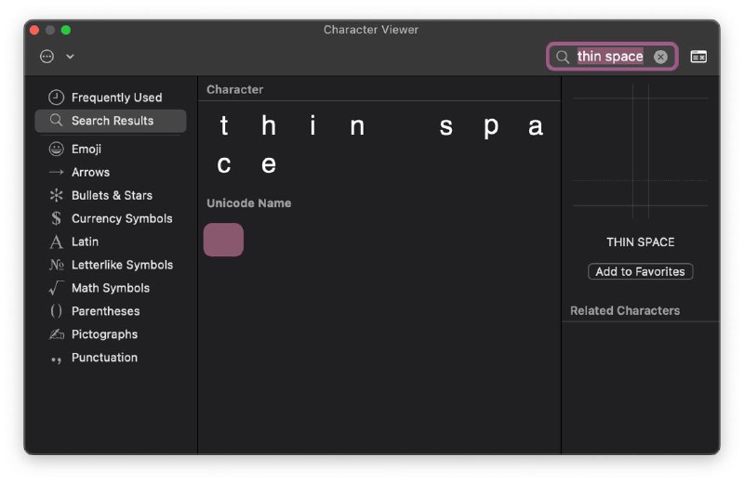
Task: Select the Math Symbols category
Action: coord(111,288)
